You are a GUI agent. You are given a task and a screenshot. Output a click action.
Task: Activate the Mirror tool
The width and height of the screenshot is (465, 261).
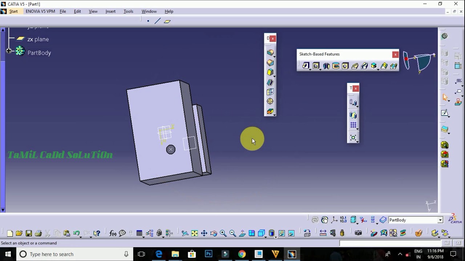click(353, 115)
